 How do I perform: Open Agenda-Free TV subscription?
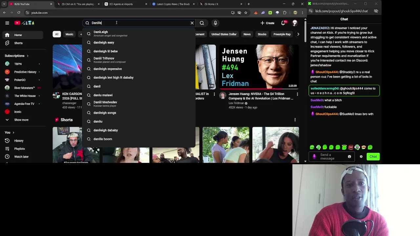coord(22,104)
